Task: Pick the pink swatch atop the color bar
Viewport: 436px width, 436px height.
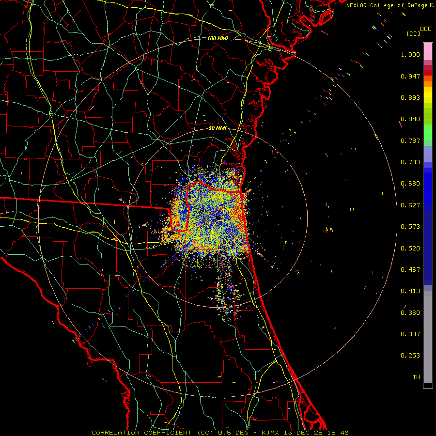Action: 428,52
